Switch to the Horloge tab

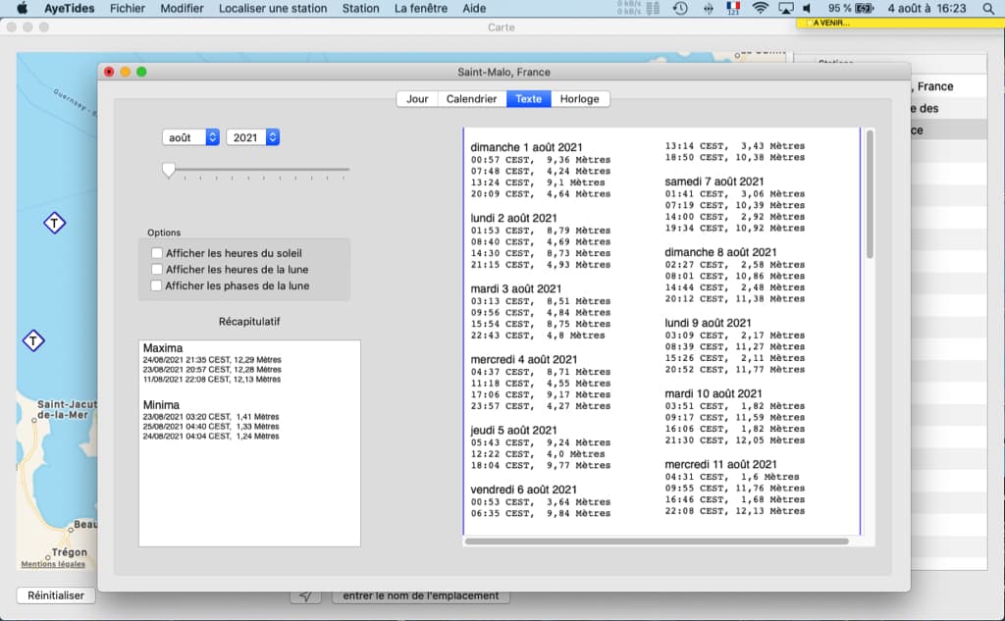[x=579, y=99]
